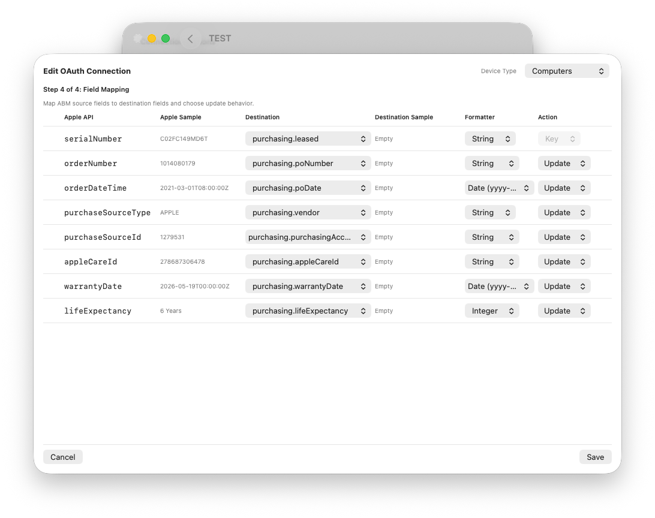This screenshot has height=518, width=655.
Task: Click the Destination column header
Action: pos(262,118)
